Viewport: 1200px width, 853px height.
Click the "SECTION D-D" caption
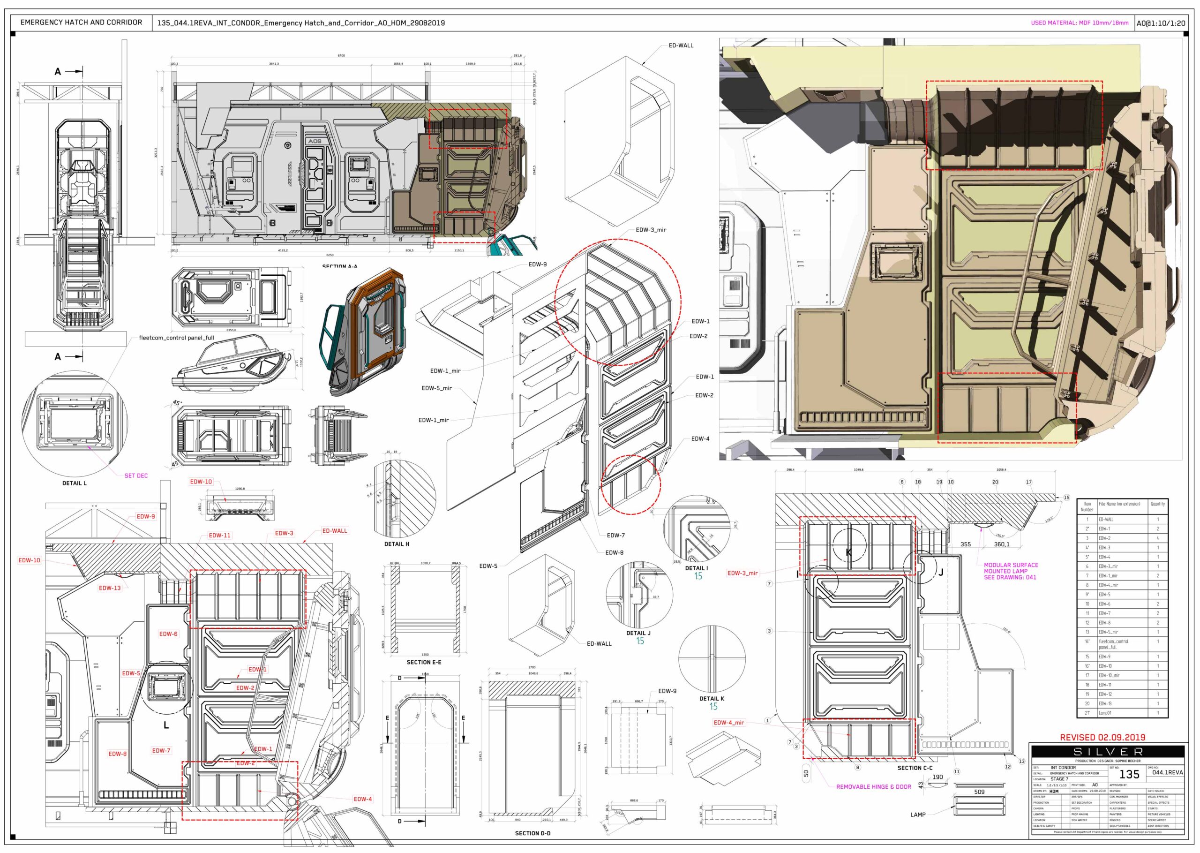[532, 834]
